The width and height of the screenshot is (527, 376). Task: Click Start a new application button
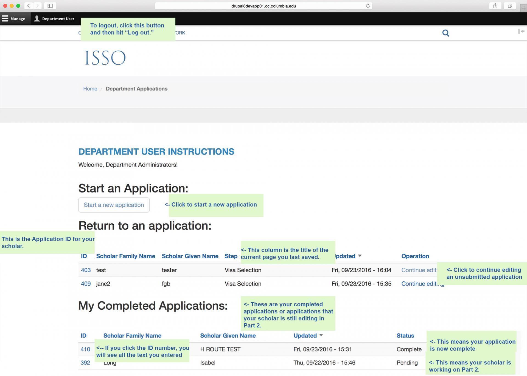114,205
